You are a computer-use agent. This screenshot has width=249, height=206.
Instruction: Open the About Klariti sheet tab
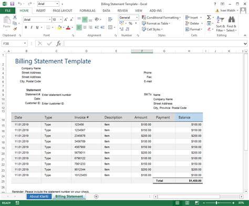coord(39,197)
